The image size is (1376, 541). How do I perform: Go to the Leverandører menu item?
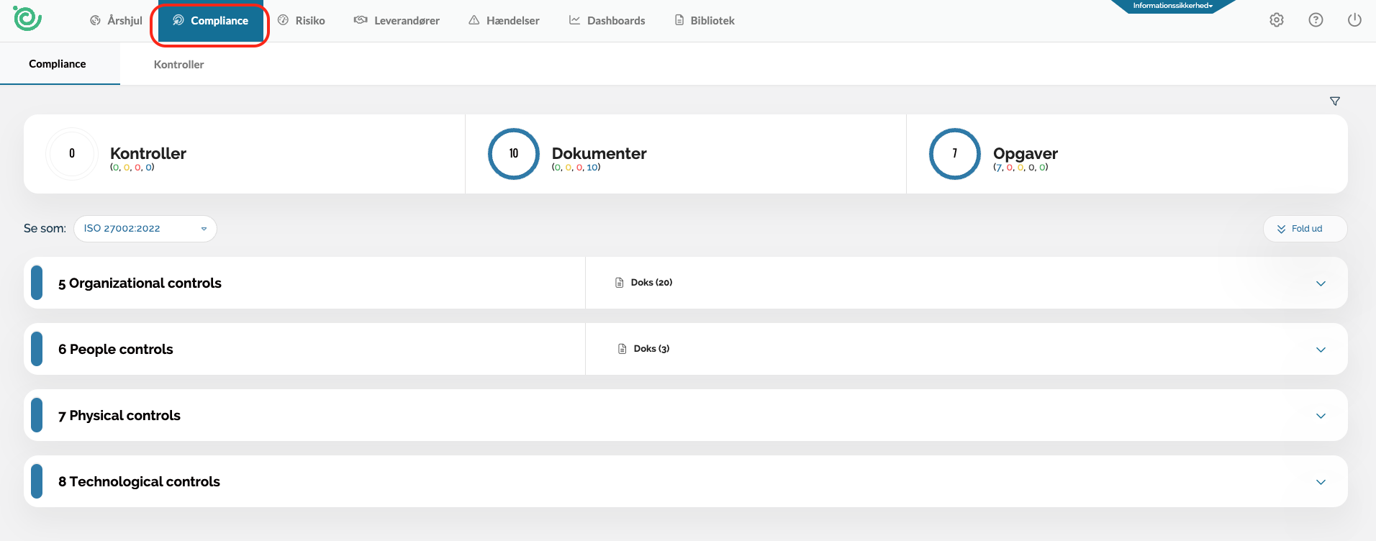pyautogui.click(x=397, y=21)
